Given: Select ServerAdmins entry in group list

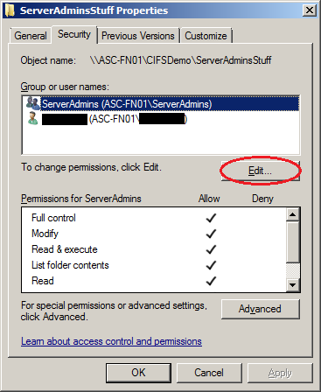Looking at the screenshot, I should click(161, 103).
